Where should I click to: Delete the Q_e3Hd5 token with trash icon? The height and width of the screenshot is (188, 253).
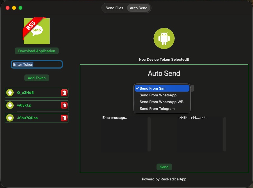[64, 93]
